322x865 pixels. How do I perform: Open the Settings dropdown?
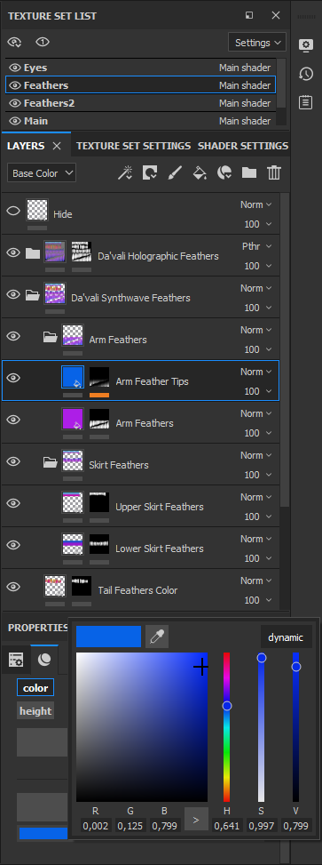point(256,43)
